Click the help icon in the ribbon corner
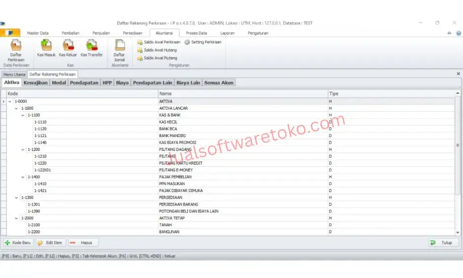Image resolution: width=463 pixels, height=278 pixels. click(458, 33)
